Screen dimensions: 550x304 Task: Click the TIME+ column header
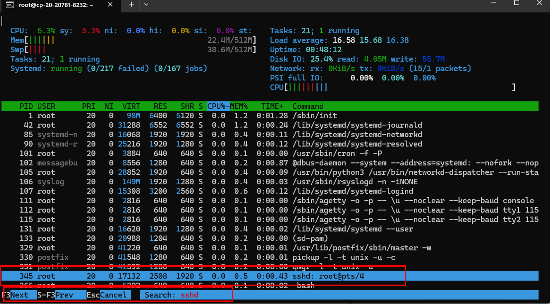click(x=273, y=106)
